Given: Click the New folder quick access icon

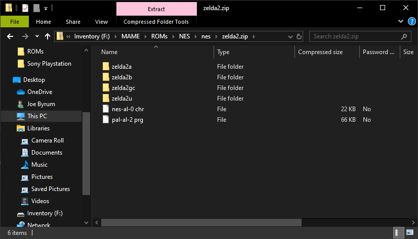Looking at the screenshot, I should 36,8.
